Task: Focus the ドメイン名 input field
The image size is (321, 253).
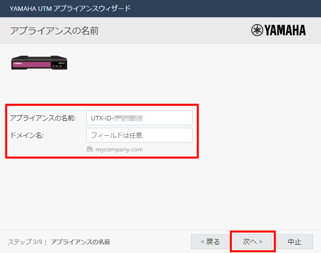Action: click(x=139, y=135)
